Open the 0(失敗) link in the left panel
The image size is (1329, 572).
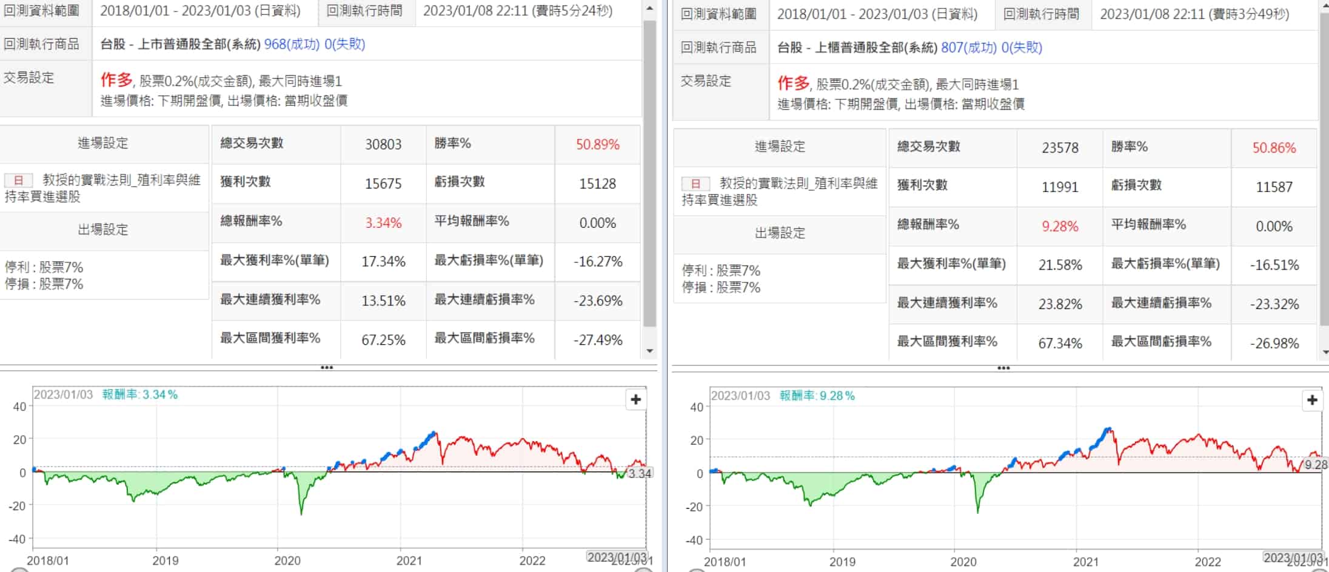coord(345,44)
